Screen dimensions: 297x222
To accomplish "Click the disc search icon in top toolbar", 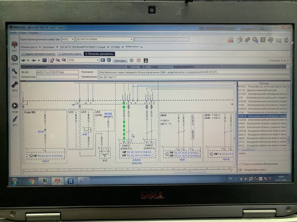I will click(x=255, y=40).
